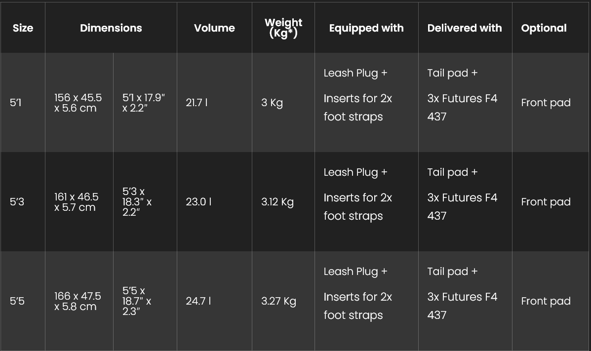Select the 5'1 x 17.9" x 2.2" cell
This screenshot has width=591, height=351.
[144, 103]
